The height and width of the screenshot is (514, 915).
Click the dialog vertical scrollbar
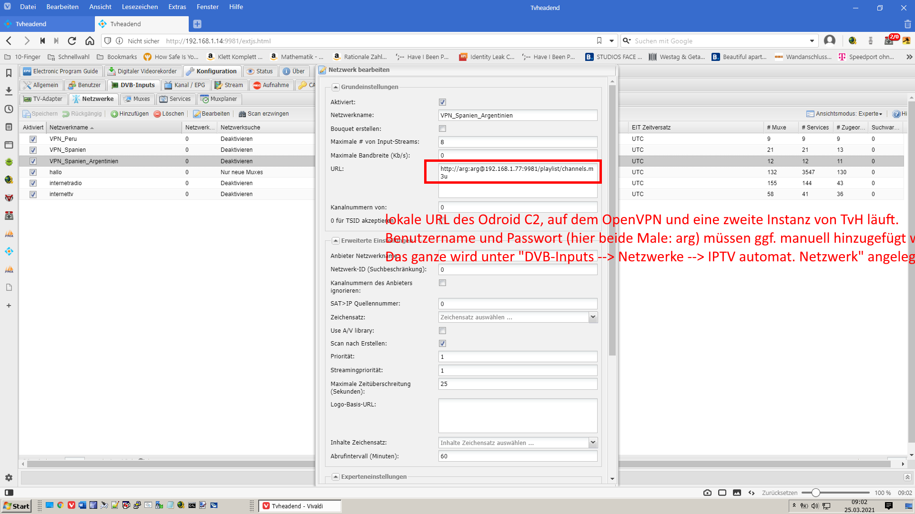[612, 220]
